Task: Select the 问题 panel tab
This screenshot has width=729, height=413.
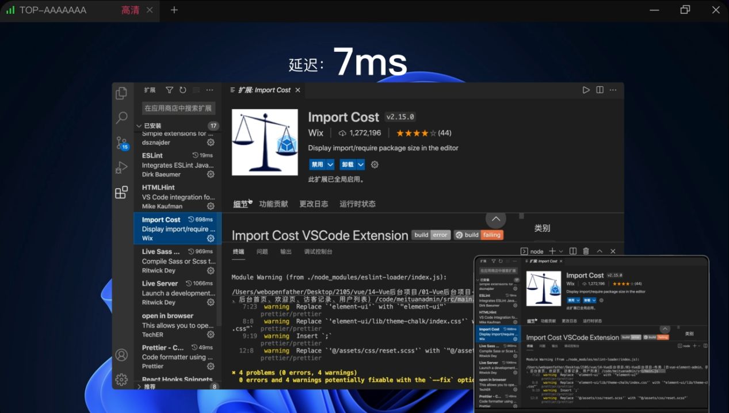Action: coord(262,251)
